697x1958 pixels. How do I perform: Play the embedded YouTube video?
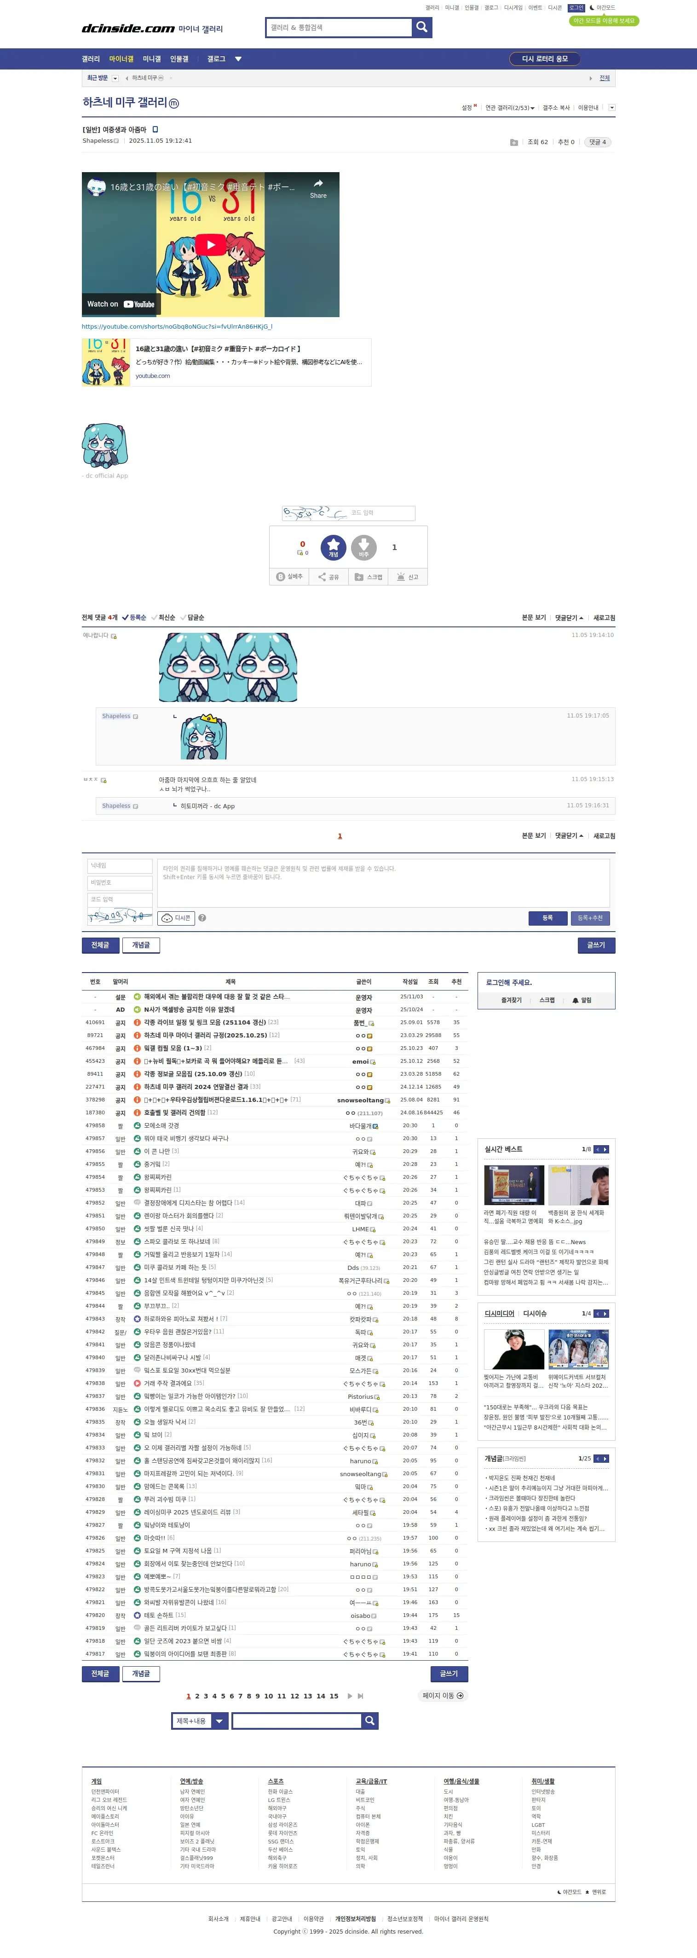pyautogui.click(x=211, y=245)
